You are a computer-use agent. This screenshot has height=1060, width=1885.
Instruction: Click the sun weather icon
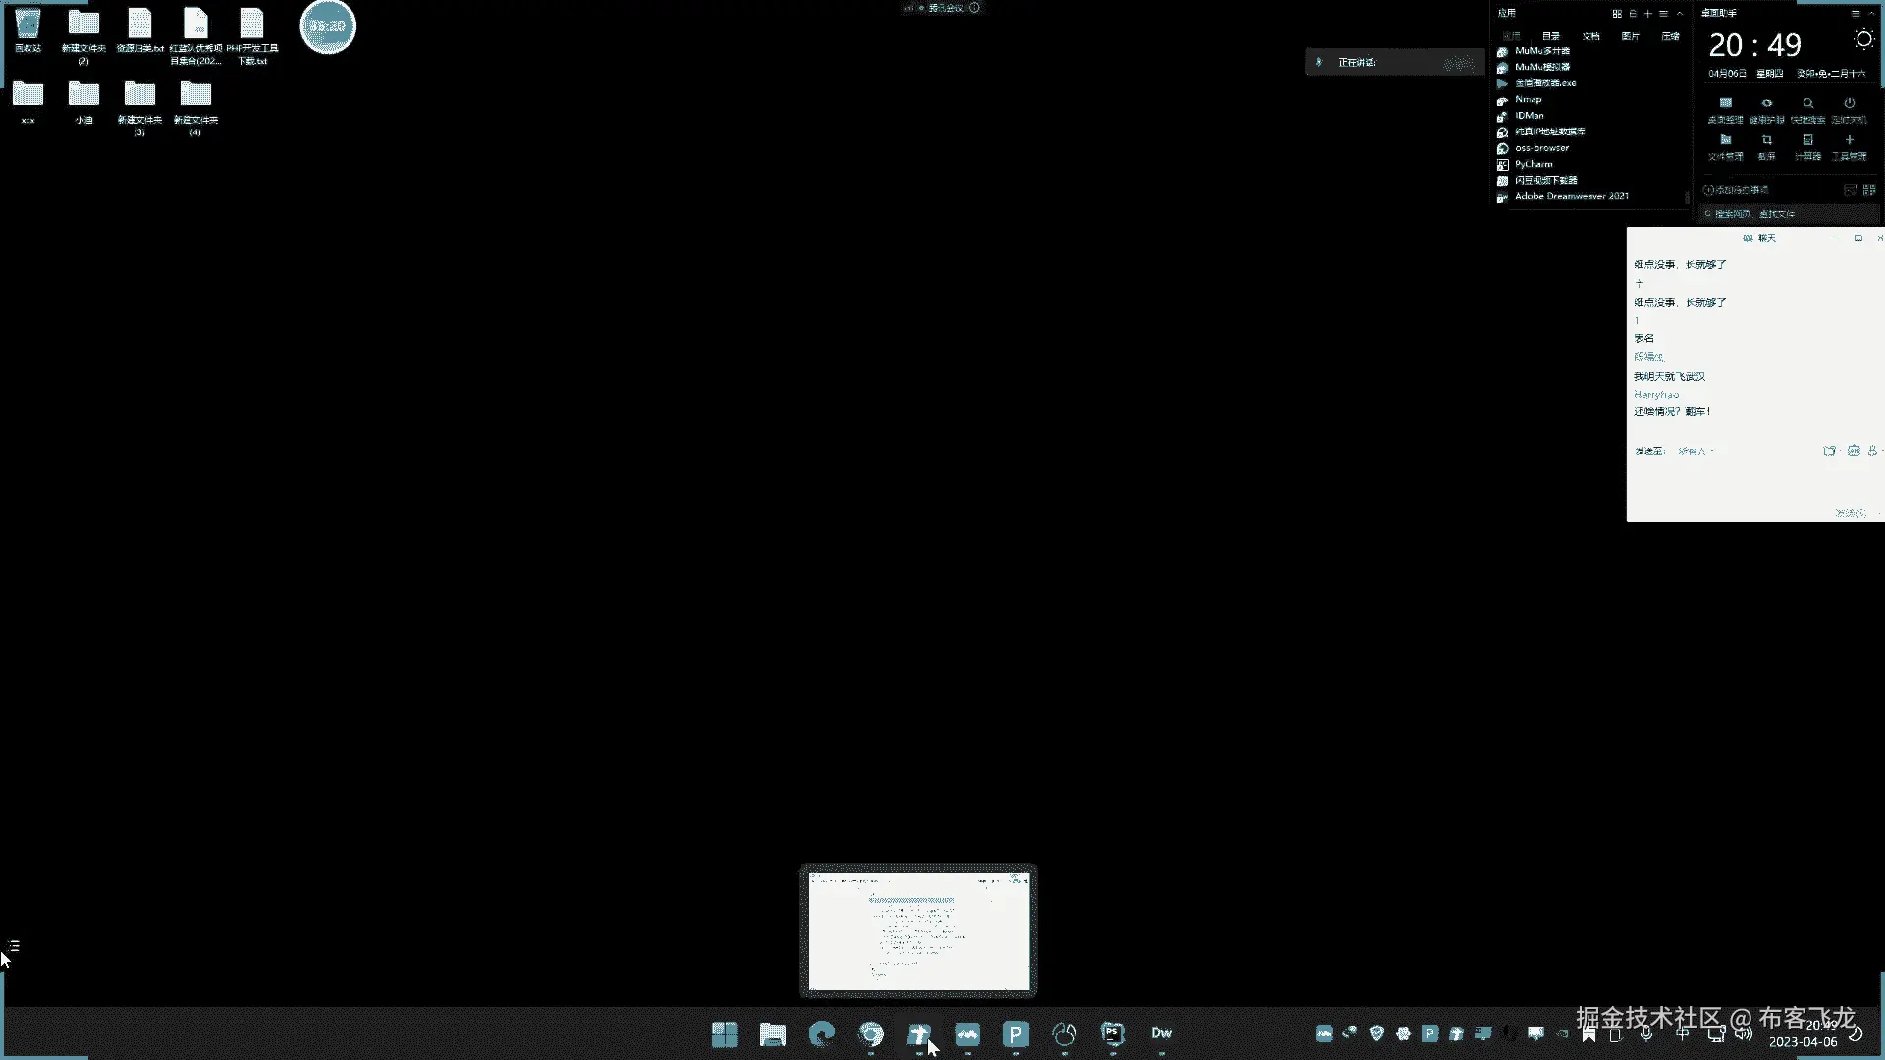pos(1863,39)
